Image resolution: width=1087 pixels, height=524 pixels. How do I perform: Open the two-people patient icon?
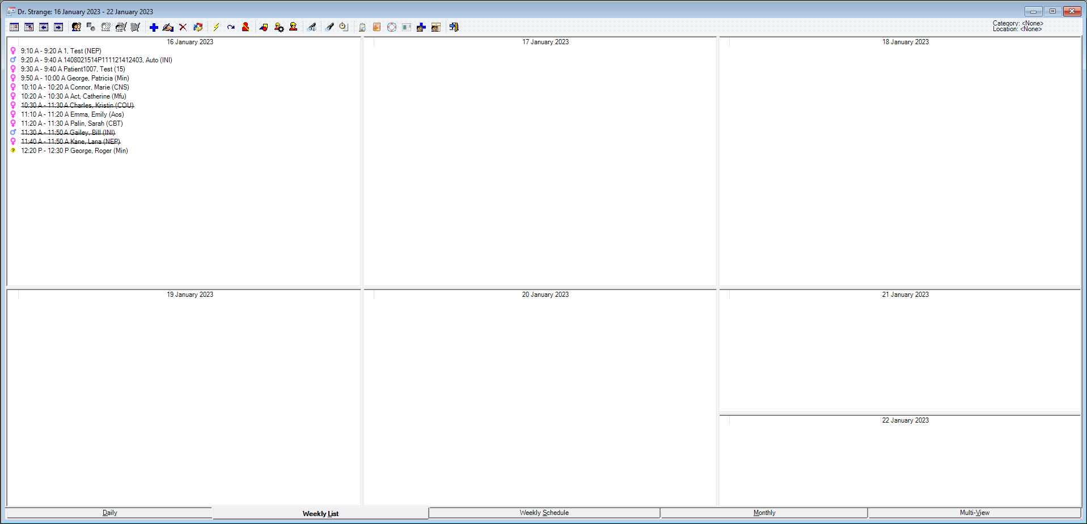click(x=77, y=27)
